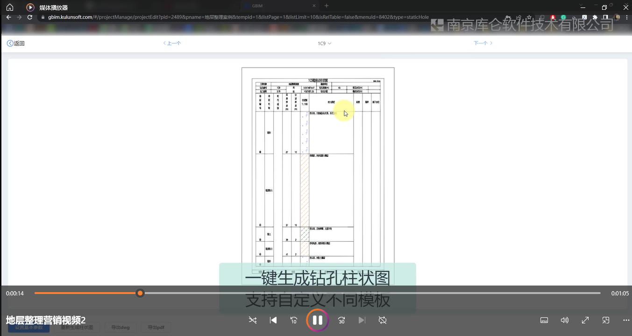Click the lock icon beside the URL
This screenshot has width=632, height=336.
click(43, 17)
